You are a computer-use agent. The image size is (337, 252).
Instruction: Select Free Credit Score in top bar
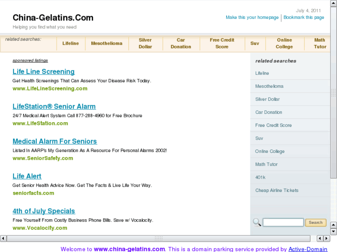222,43
